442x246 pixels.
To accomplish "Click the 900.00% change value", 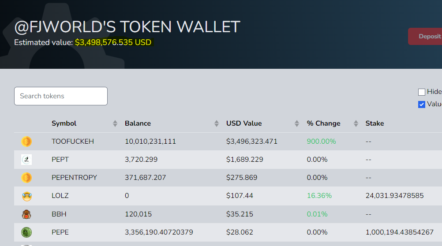I will click(321, 142).
